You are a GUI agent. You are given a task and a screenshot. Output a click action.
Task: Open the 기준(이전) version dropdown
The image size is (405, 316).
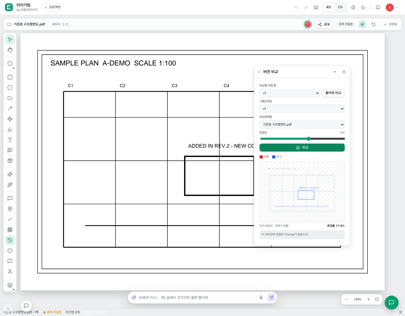pos(302,109)
